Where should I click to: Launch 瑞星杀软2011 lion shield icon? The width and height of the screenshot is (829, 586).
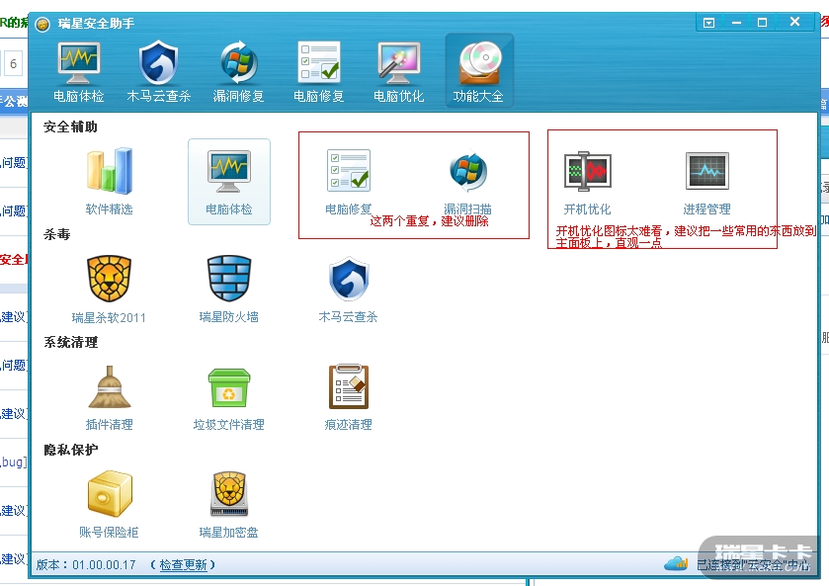pyautogui.click(x=109, y=289)
